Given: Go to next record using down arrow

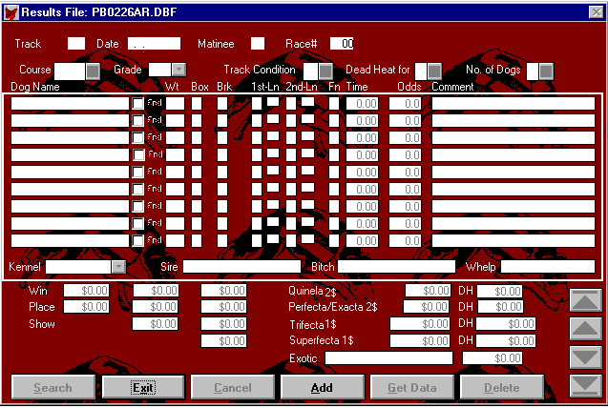Looking at the screenshot, I should (585, 357).
